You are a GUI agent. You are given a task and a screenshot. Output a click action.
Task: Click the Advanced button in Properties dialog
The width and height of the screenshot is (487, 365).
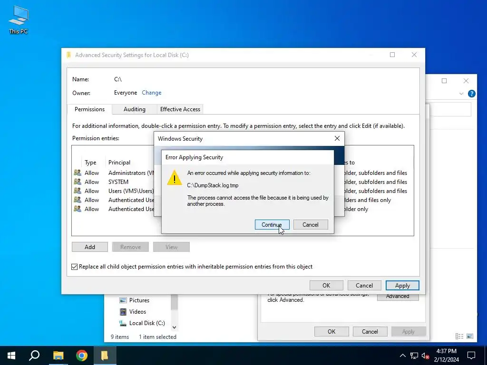tap(398, 297)
